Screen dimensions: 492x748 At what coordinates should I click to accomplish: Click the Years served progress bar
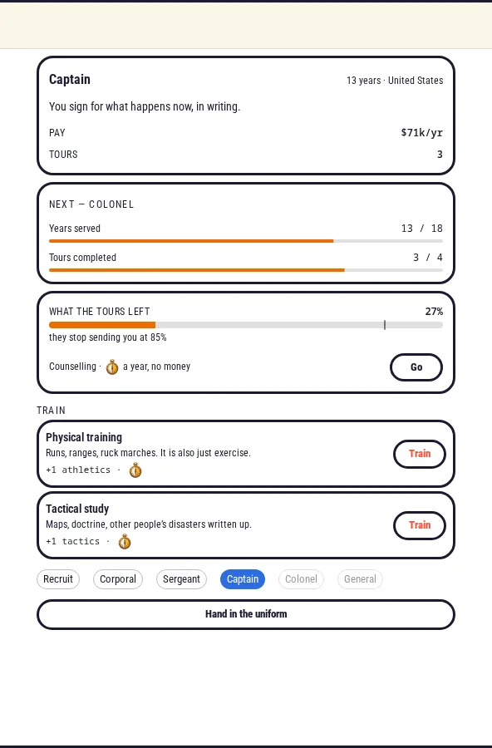point(246,241)
